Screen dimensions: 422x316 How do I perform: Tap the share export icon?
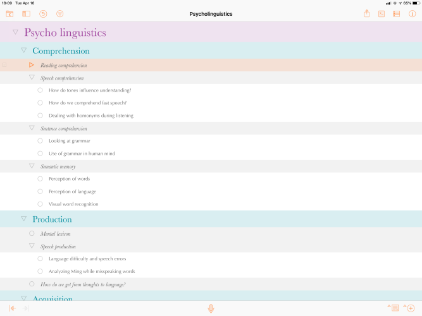[366, 13]
